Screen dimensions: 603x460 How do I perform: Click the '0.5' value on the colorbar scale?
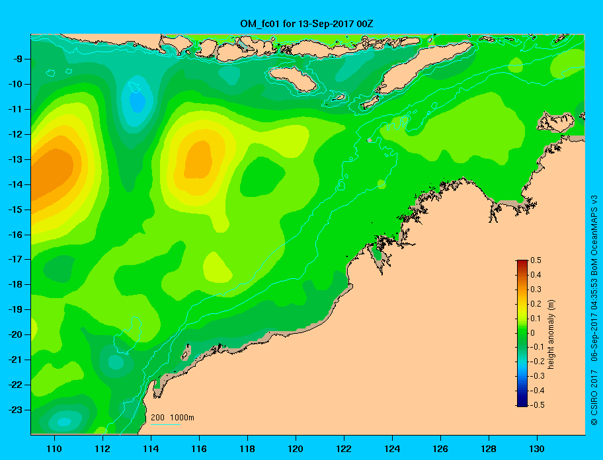point(536,260)
